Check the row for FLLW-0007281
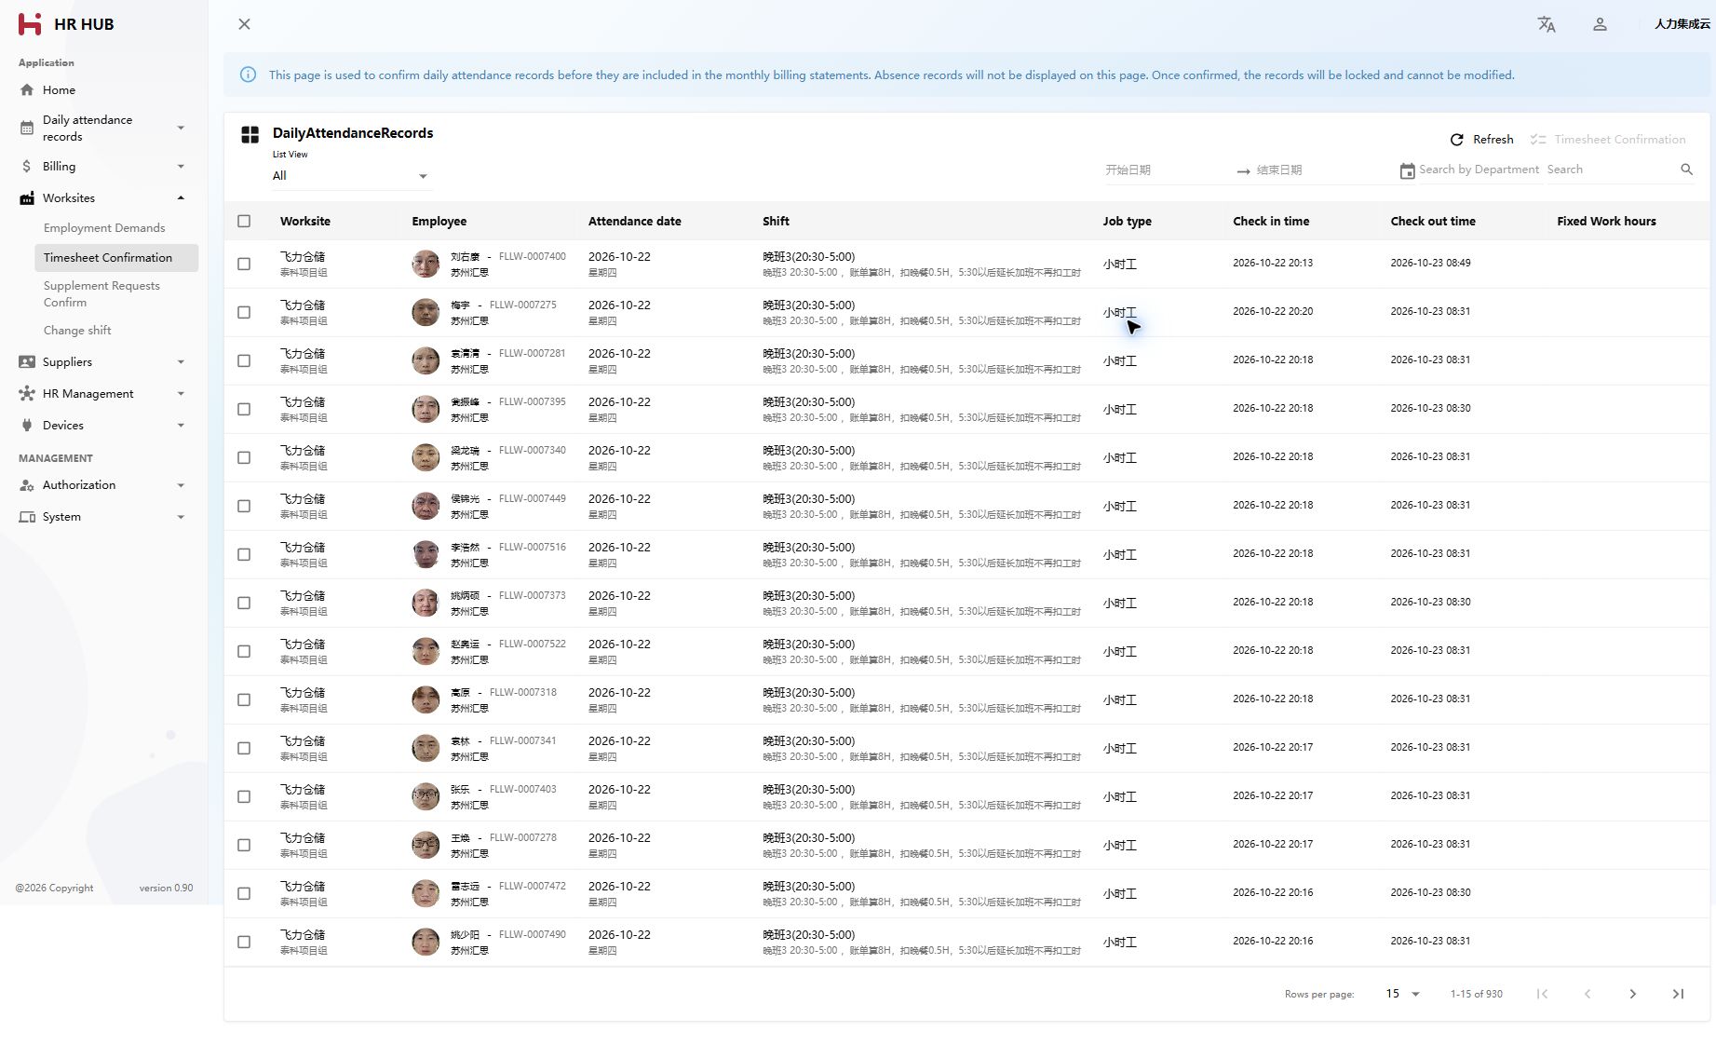 click(x=244, y=361)
